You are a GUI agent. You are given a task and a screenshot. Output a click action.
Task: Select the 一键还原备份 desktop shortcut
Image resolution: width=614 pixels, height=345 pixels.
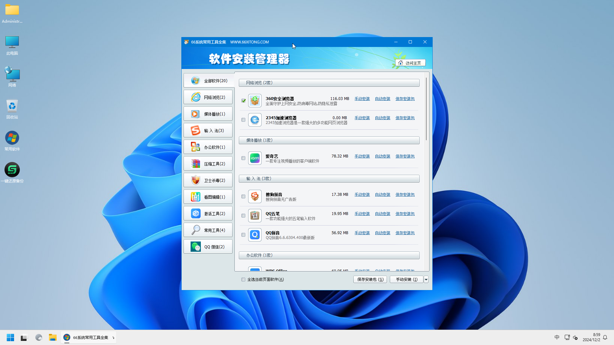[12, 173]
